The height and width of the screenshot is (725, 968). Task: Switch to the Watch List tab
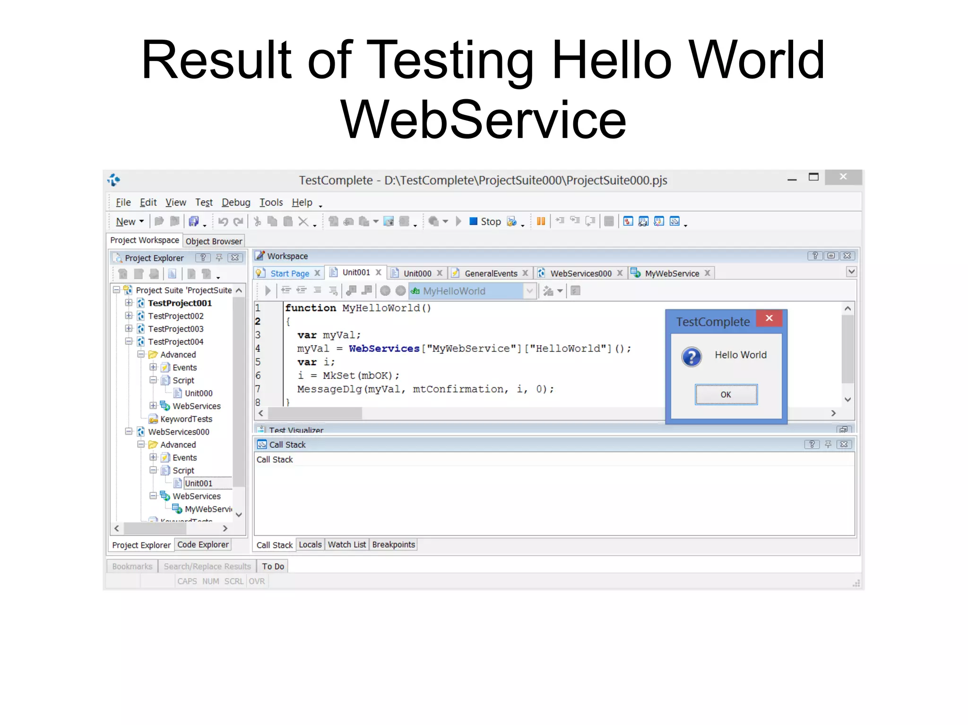(347, 545)
